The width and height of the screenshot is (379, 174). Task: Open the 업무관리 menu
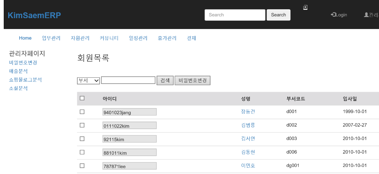[x=51, y=38]
